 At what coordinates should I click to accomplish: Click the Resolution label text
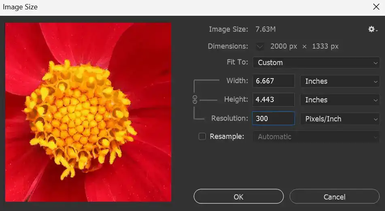230,118
